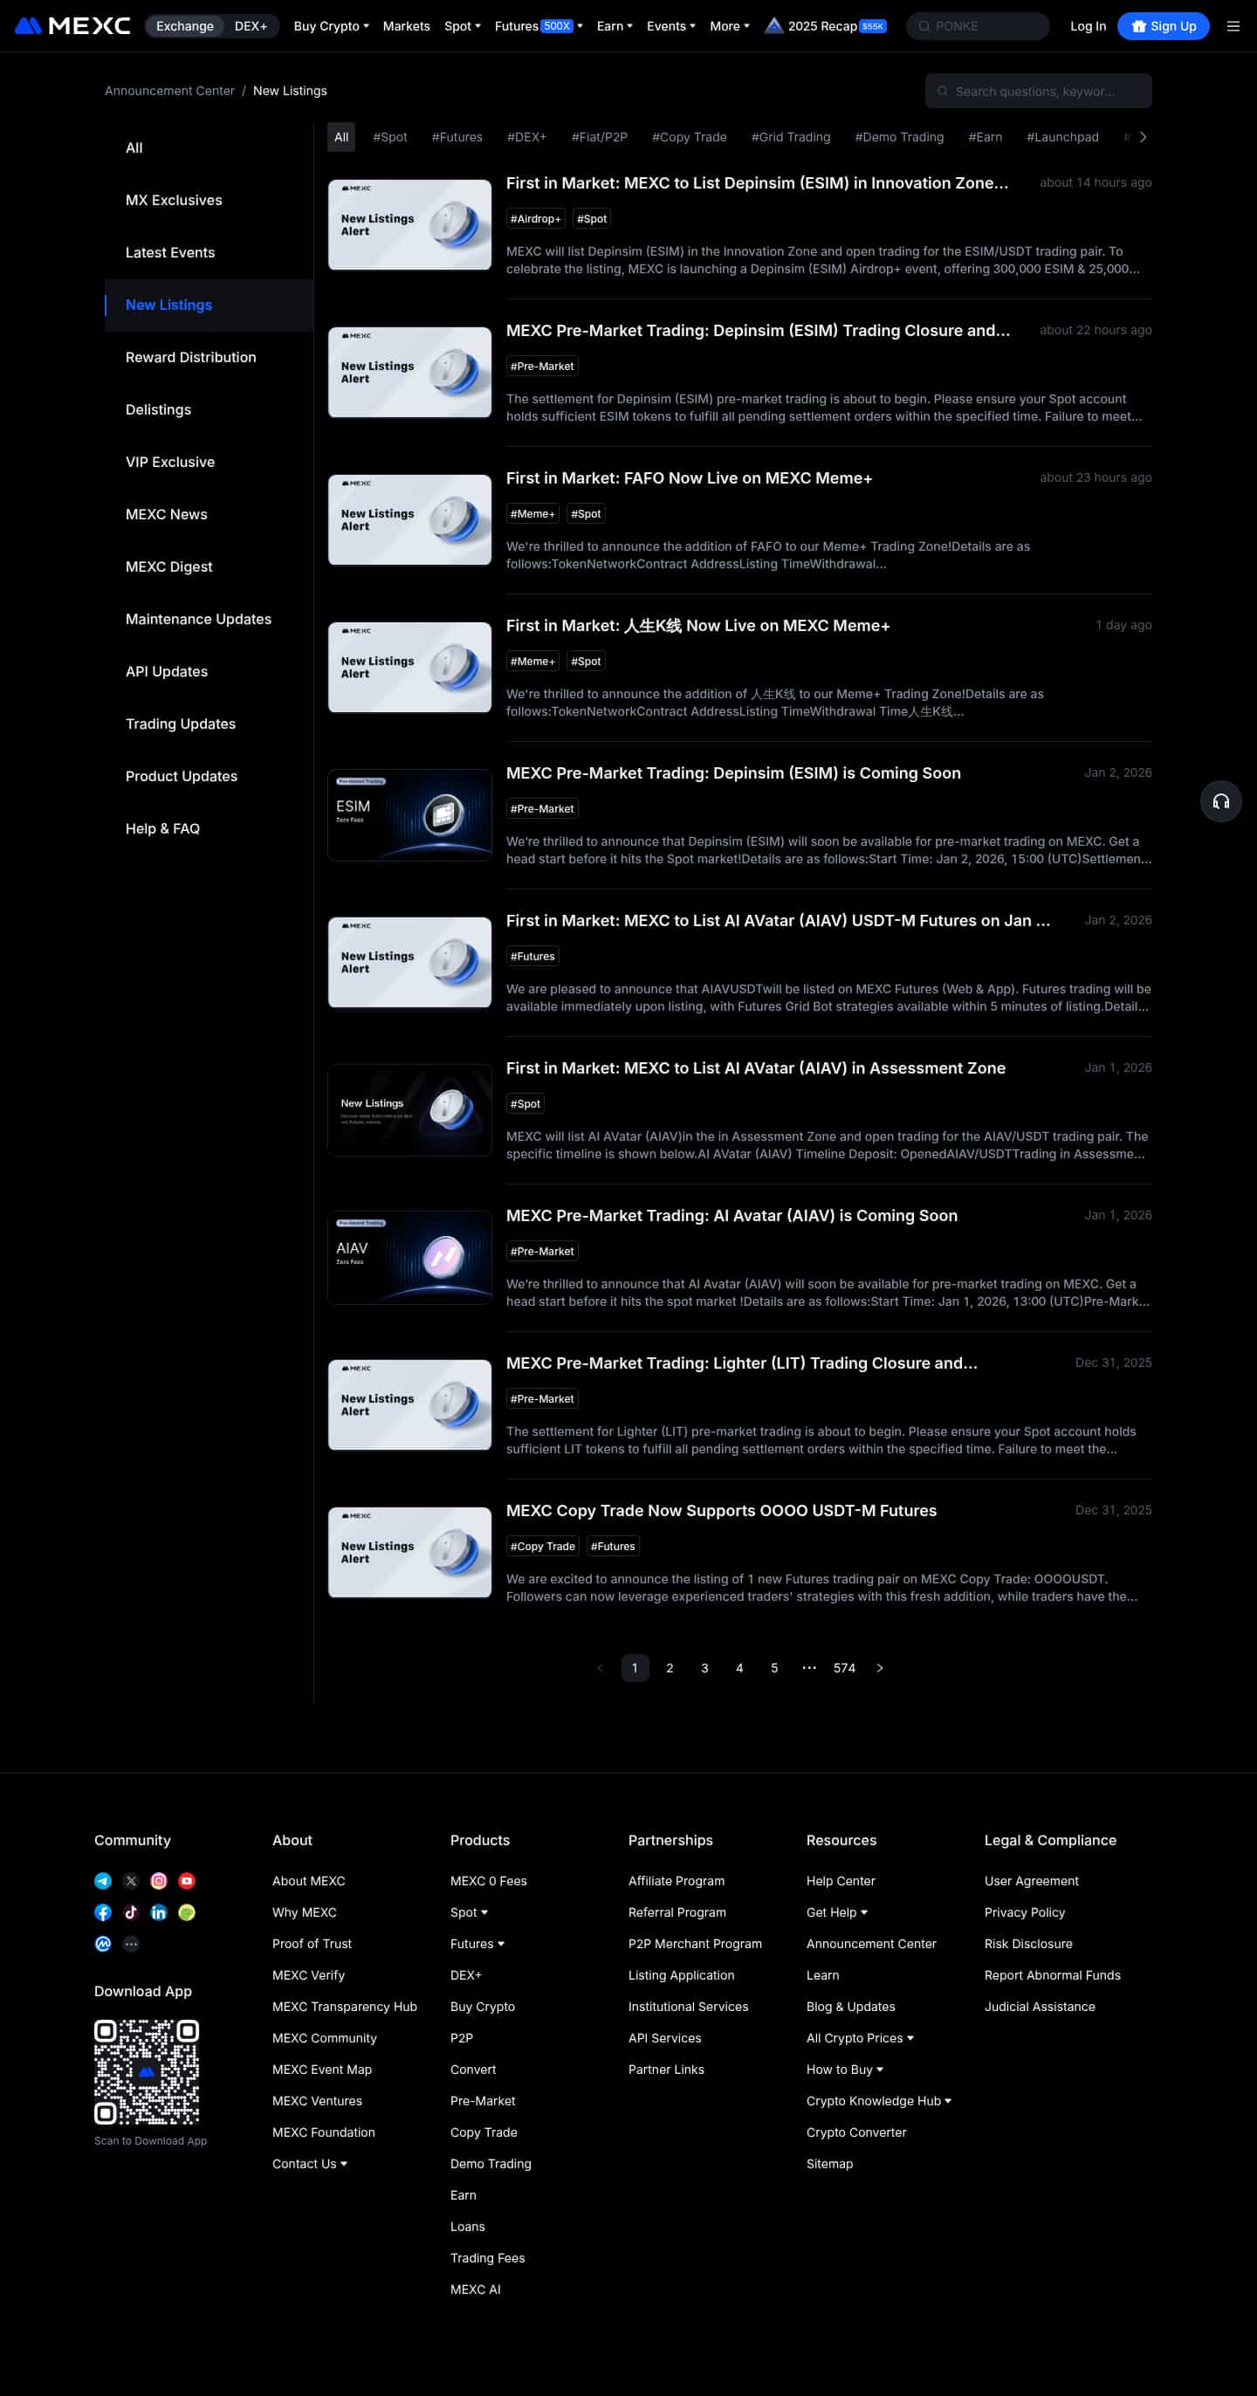Expand the Buy Crypto dropdown menu
Viewport: 1257px width, 2396px height.
tap(331, 26)
